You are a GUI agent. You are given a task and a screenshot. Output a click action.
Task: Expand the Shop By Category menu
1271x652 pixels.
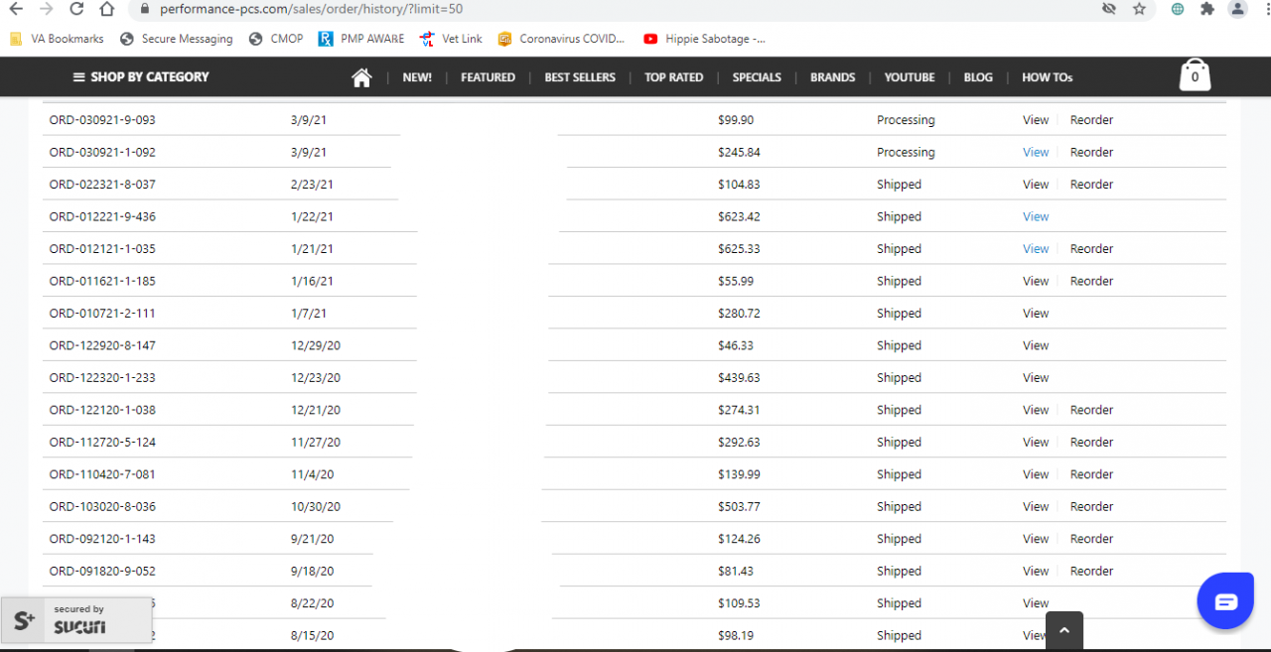click(141, 77)
